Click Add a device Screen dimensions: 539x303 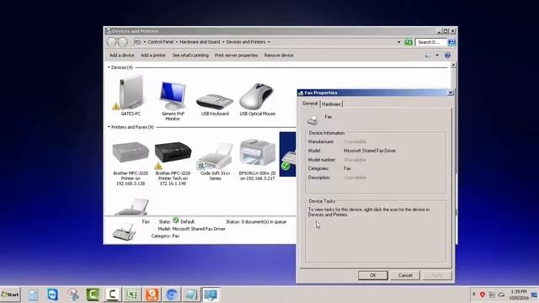pyautogui.click(x=121, y=56)
